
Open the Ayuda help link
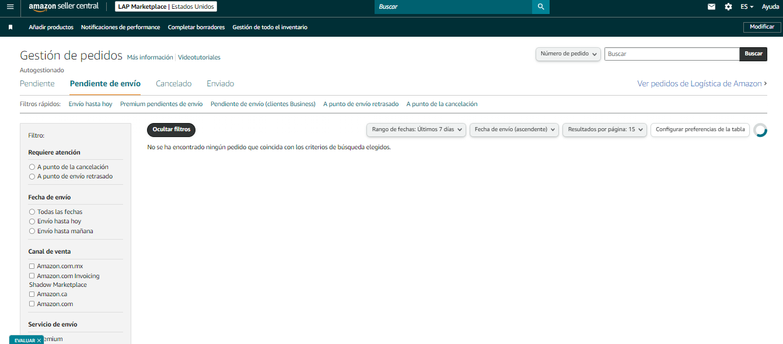click(770, 7)
